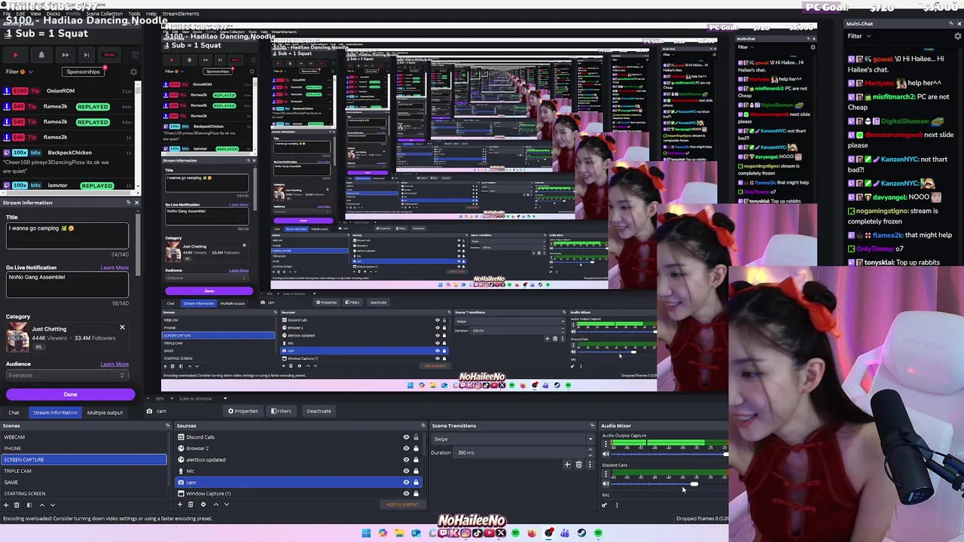Toggle visibility of alertbox updated source
This screenshot has height=542, width=964.
[406, 459]
